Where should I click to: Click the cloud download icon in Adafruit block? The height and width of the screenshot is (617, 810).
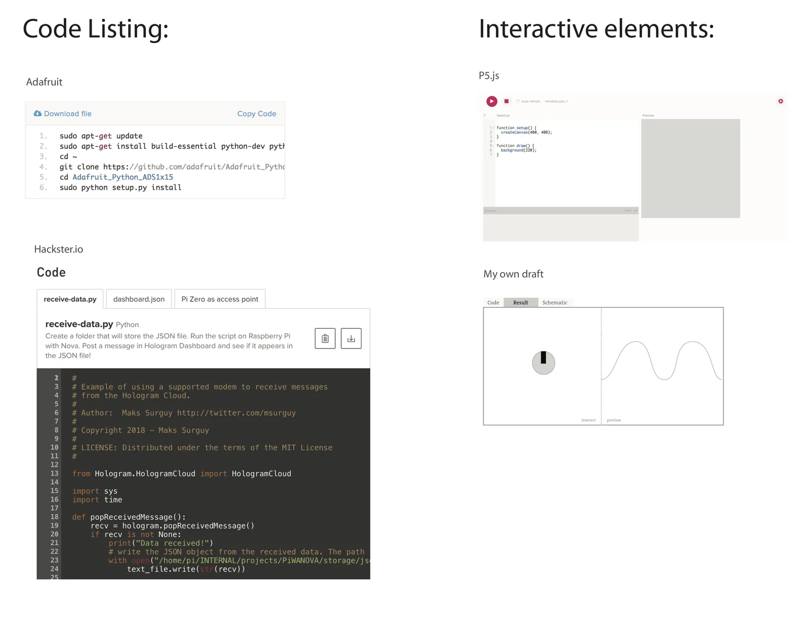37,113
